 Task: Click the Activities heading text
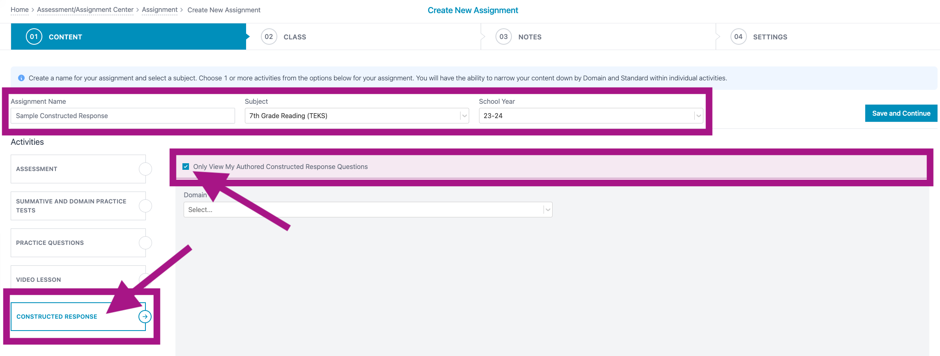pos(27,142)
